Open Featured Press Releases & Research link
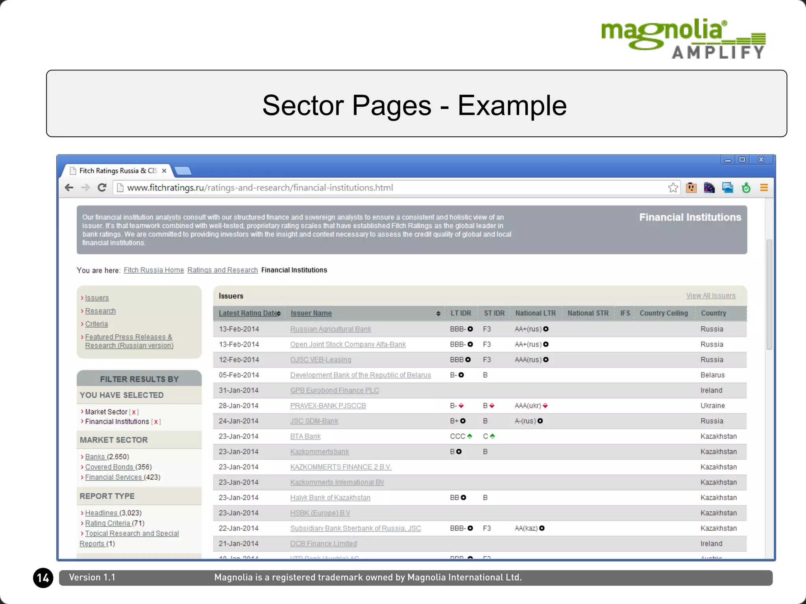The image size is (806, 604). pos(129,341)
